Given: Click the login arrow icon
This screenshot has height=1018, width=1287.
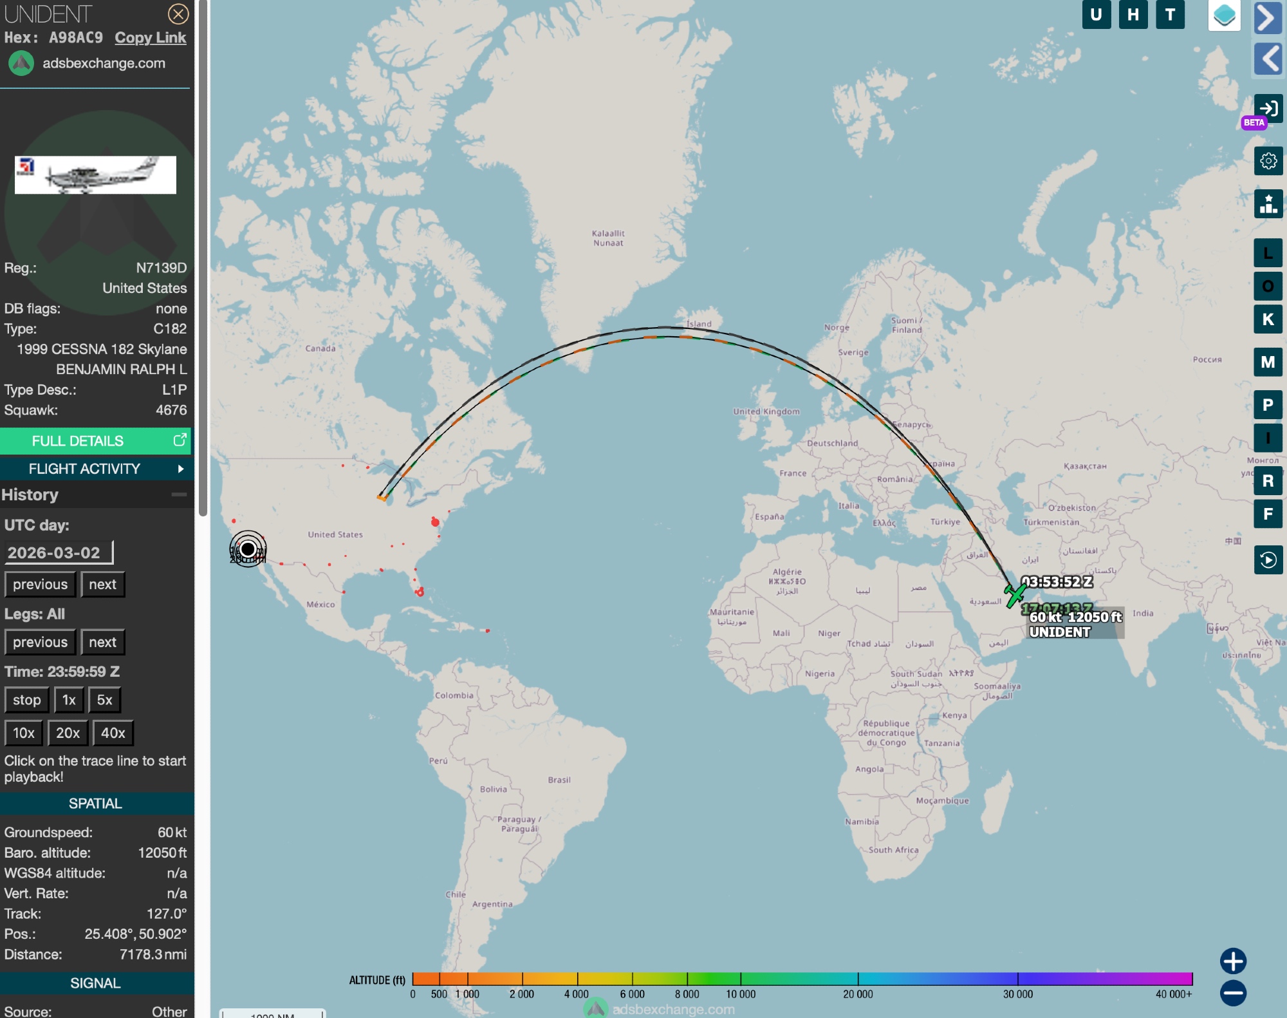Looking at the screenshot, I should [1268, 108].
